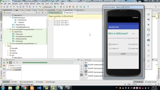Click the emulator Back triangle icon
The height and width of the screenshot is (90, 160).
pyautogui.click(x=148, y=50)
